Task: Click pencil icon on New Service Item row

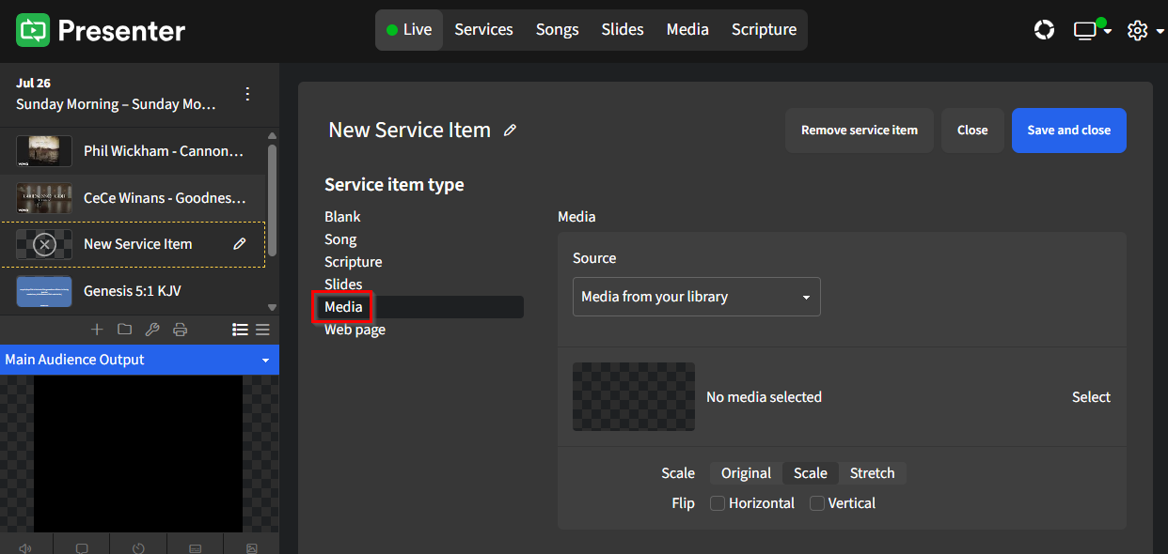Action: pyautogui.click(x=240, y=244)
